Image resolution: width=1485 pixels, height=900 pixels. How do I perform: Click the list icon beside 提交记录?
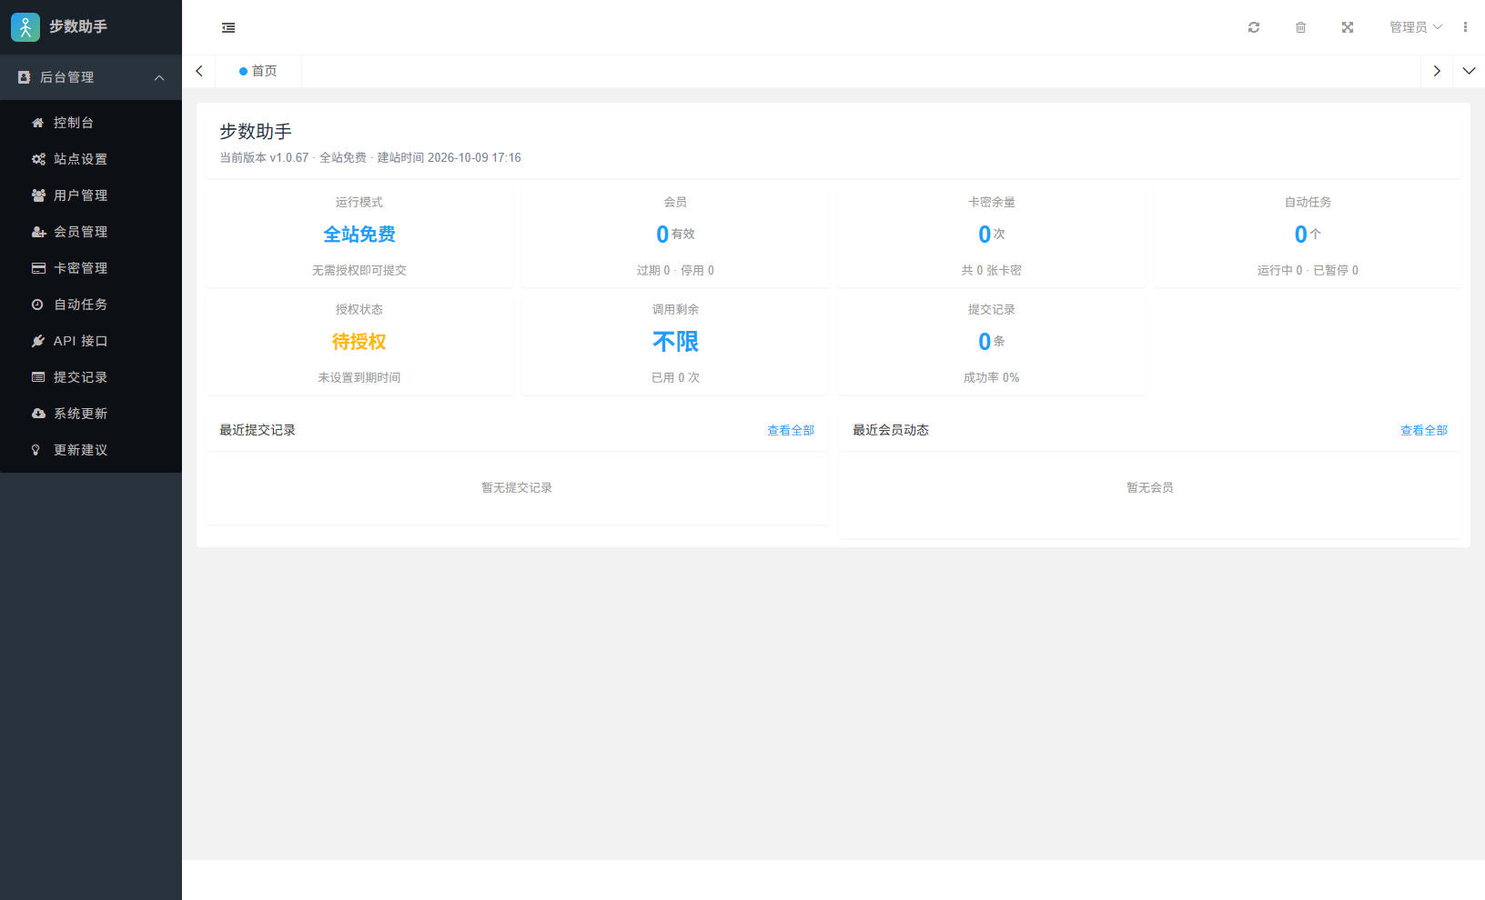38,377
